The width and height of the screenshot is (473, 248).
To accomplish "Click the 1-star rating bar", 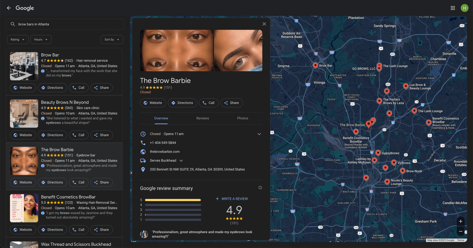I will tap(173, 220).
